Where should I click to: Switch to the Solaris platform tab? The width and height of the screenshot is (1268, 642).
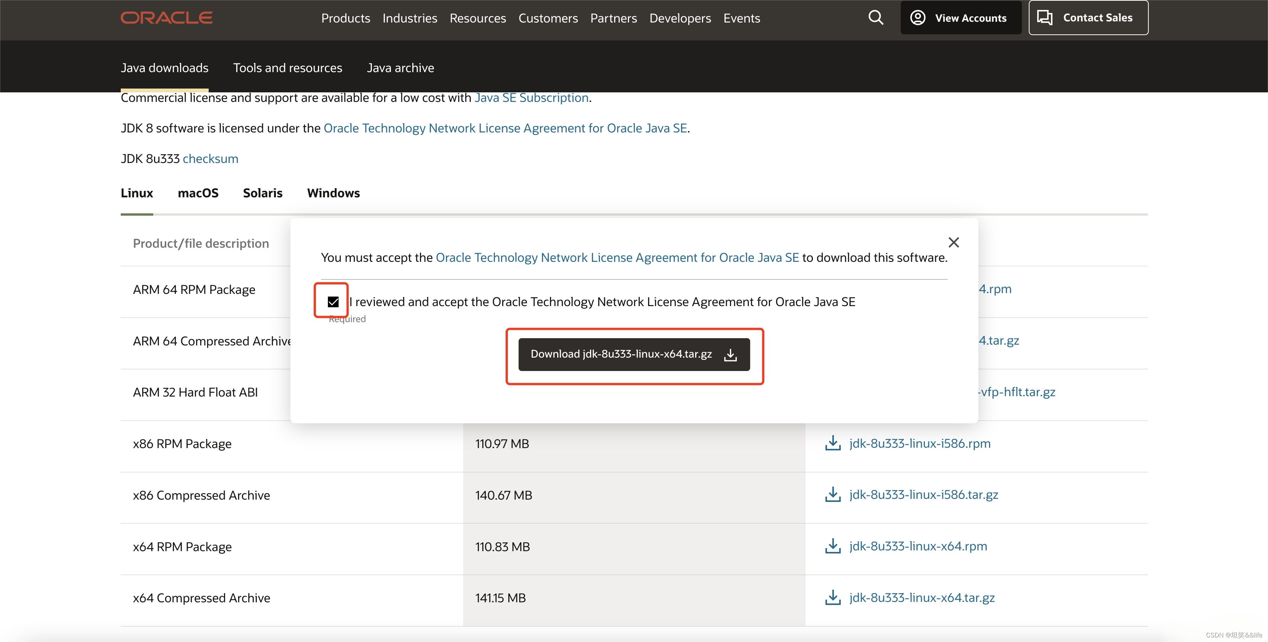263,193
